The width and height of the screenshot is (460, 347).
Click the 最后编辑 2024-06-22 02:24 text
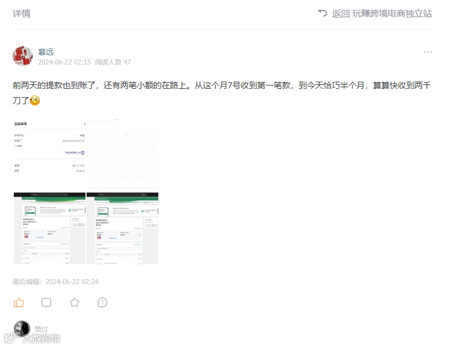click(55, 281)
